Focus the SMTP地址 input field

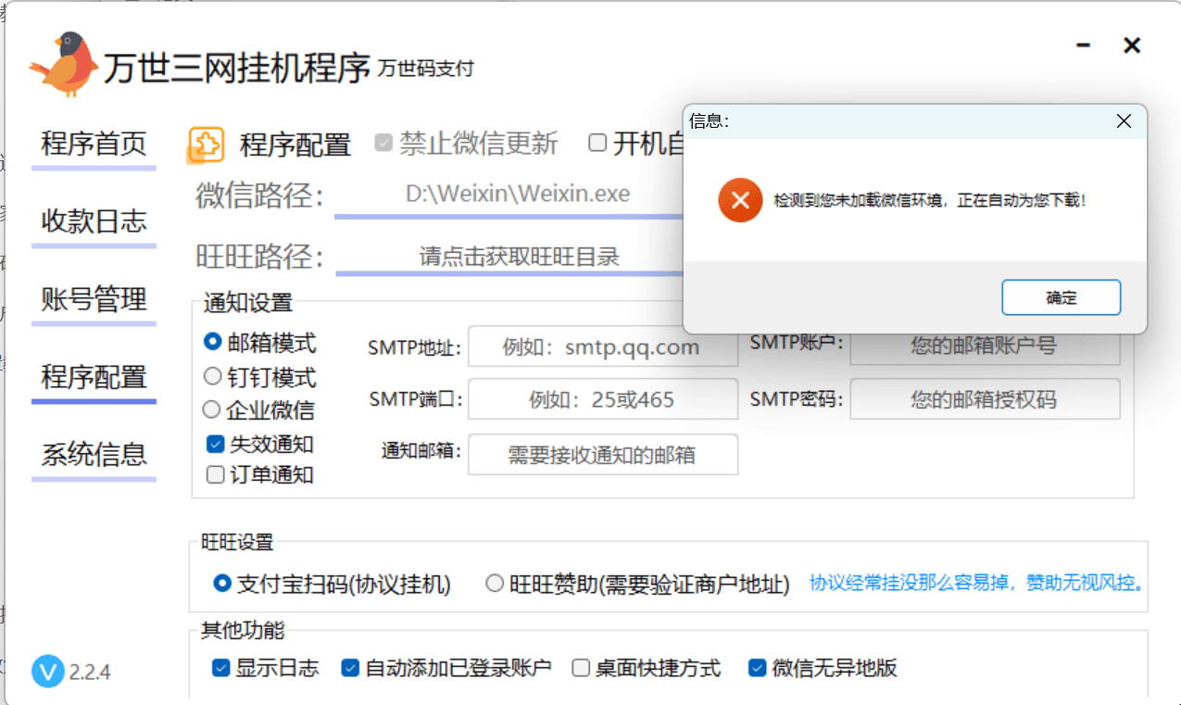[603, 347]
